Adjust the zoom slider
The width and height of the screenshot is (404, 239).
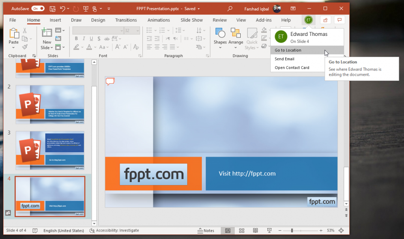tap(292, 230)
